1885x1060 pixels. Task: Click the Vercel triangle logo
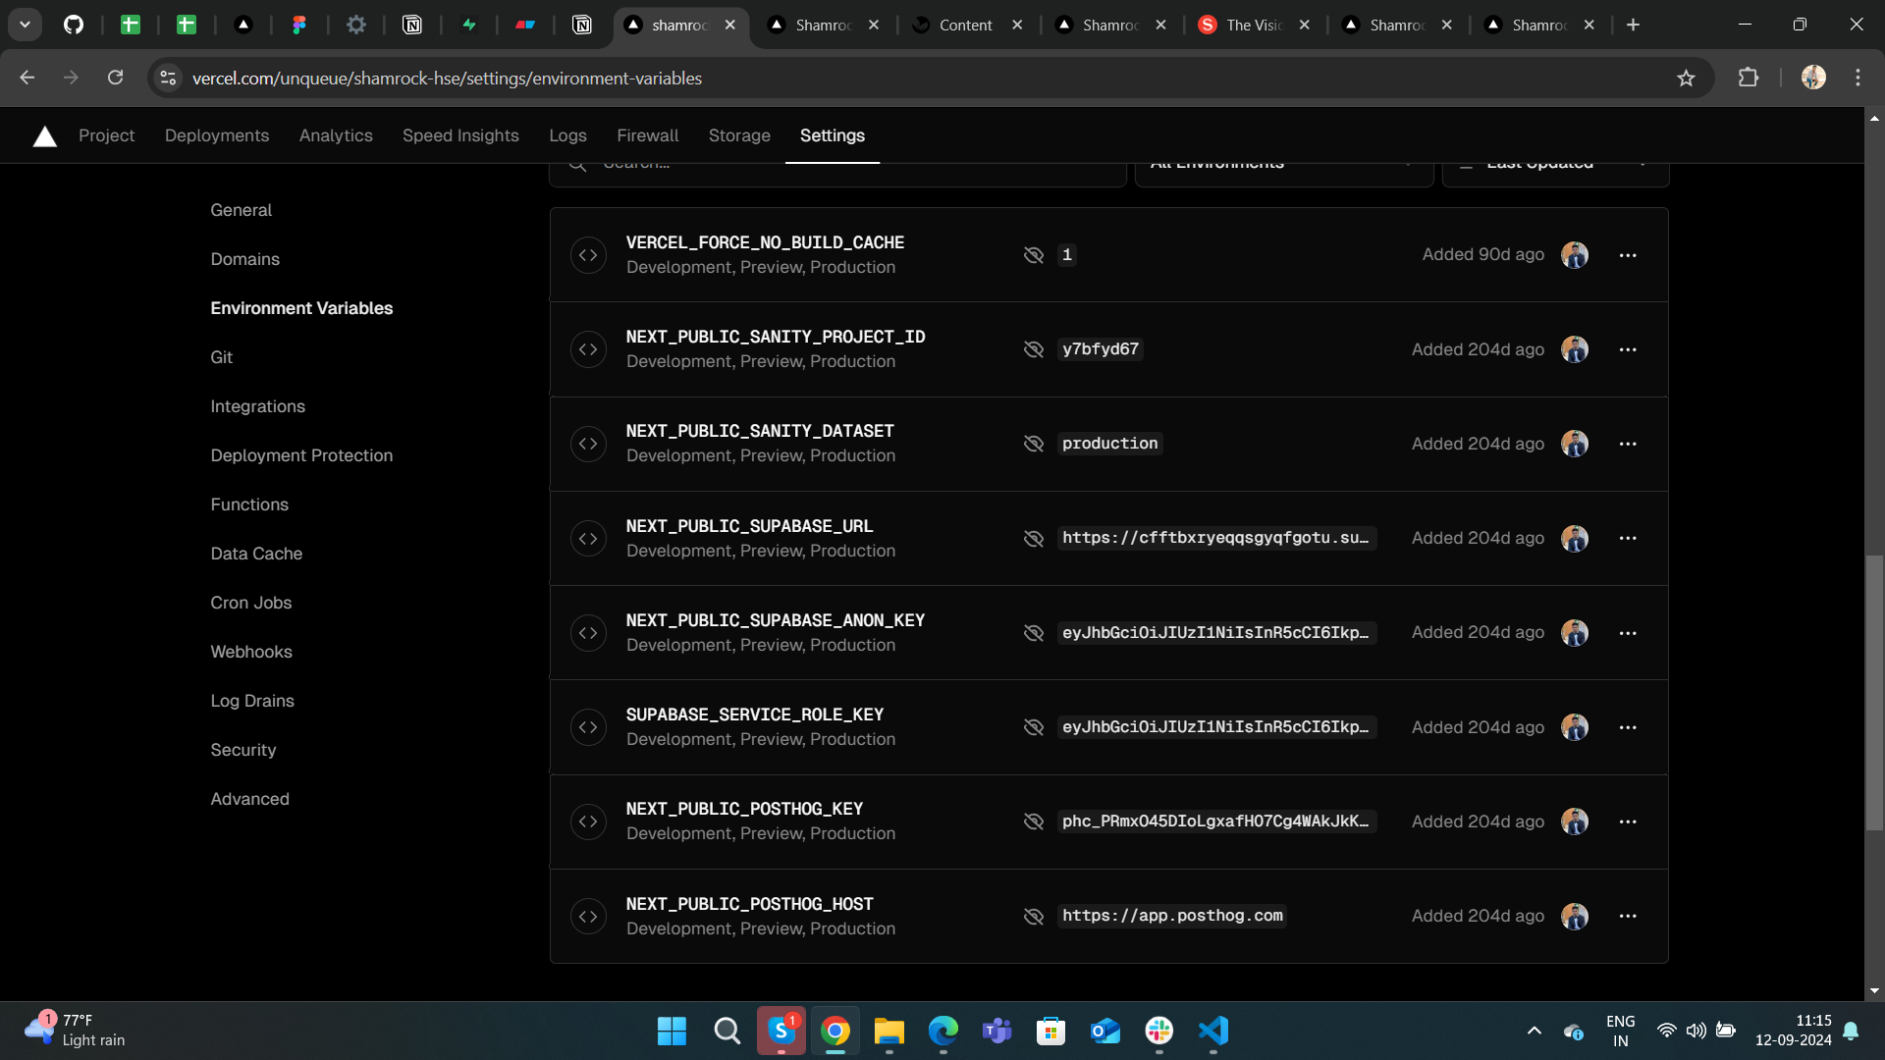[44, 136]
